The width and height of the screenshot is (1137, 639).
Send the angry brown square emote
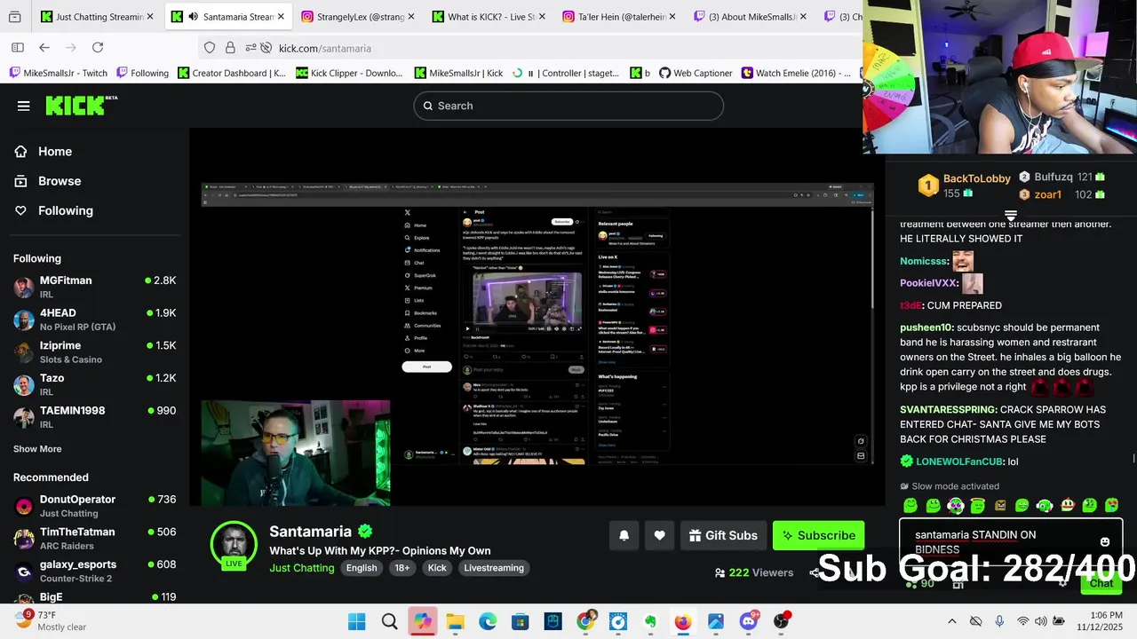pyautogui.click(x=1000, y=506)
